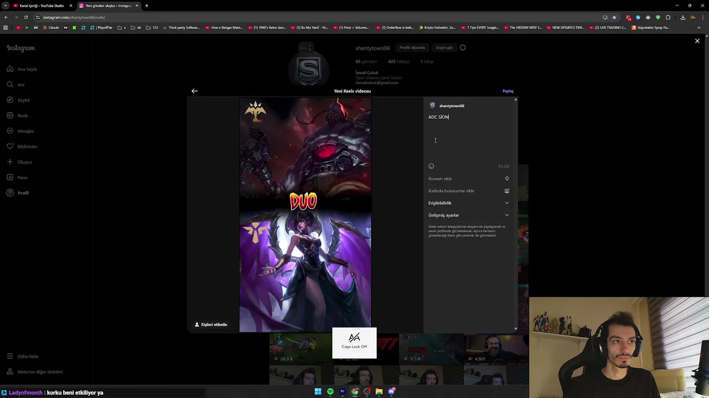The height and width of the screenshot is (398, 709).
Task: Open the Third-party Software bookmark
Action: click(181, 28)
